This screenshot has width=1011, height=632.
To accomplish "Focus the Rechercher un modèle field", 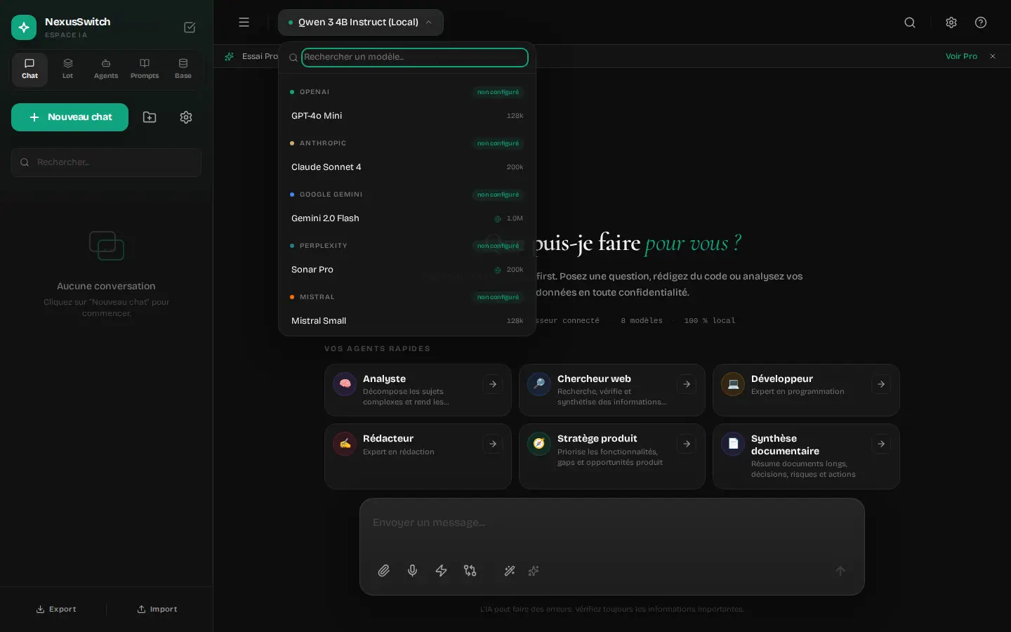I will [414, 58].
